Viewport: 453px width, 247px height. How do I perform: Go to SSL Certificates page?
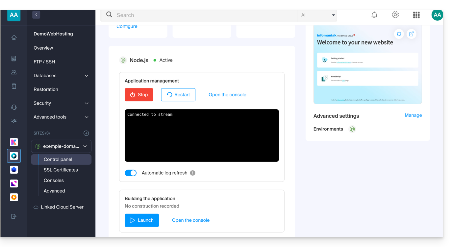pyautogui.click(x=61, y=170)
